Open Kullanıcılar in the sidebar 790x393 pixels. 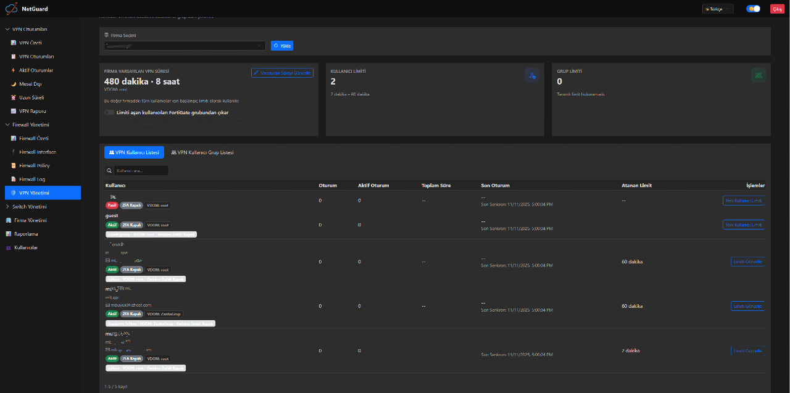point(26,247)
